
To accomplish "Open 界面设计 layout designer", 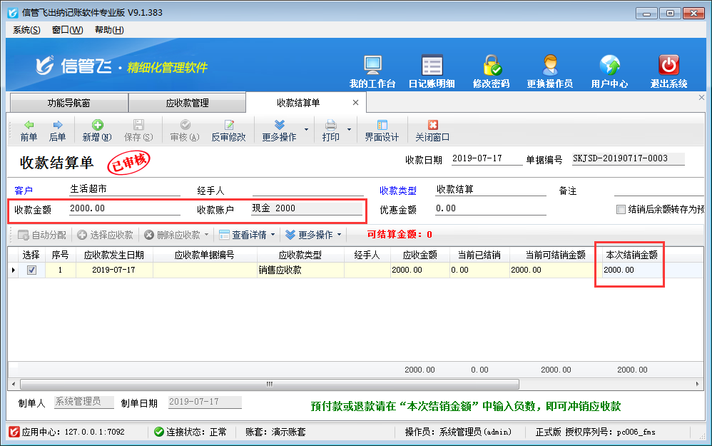I will point(382,130).
